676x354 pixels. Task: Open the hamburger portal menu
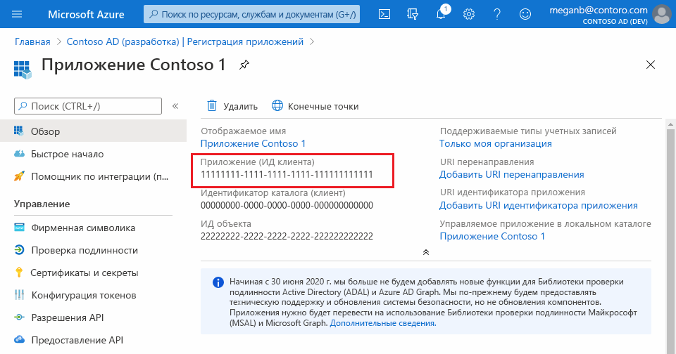(17, 14)
